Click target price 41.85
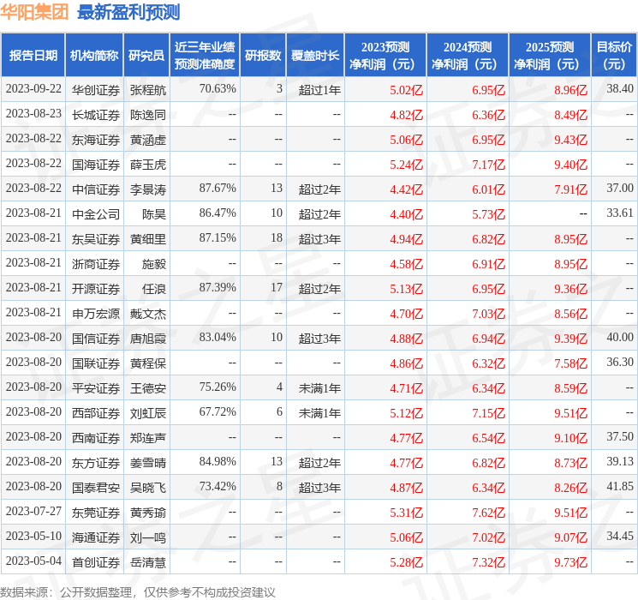The image size is (638, 600). [x=620, y=486]
